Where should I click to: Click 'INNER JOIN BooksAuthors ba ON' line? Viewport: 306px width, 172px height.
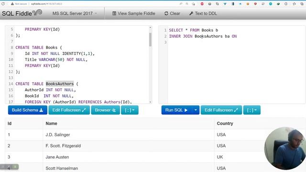point(203,36)
